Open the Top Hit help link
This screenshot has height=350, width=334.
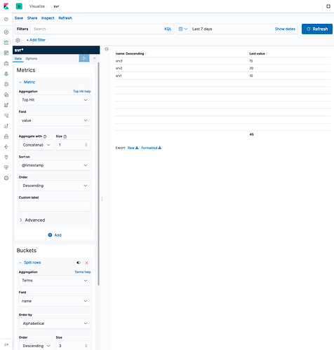coord(82,92)
